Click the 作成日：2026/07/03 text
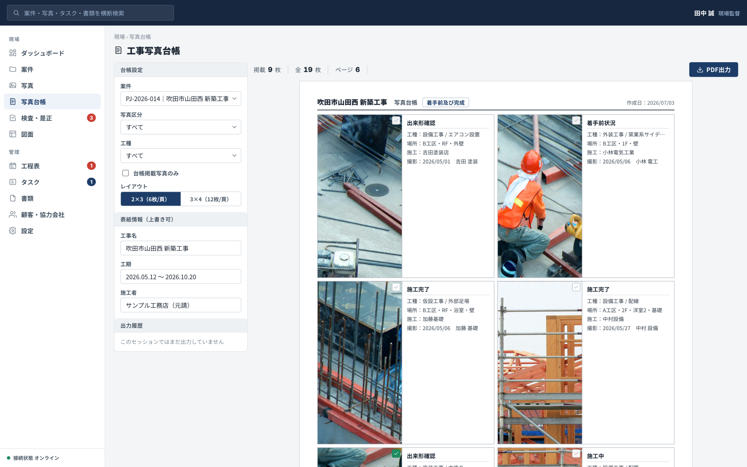Image resolution: width=747 pixels, height=467 pixels. 650,103
